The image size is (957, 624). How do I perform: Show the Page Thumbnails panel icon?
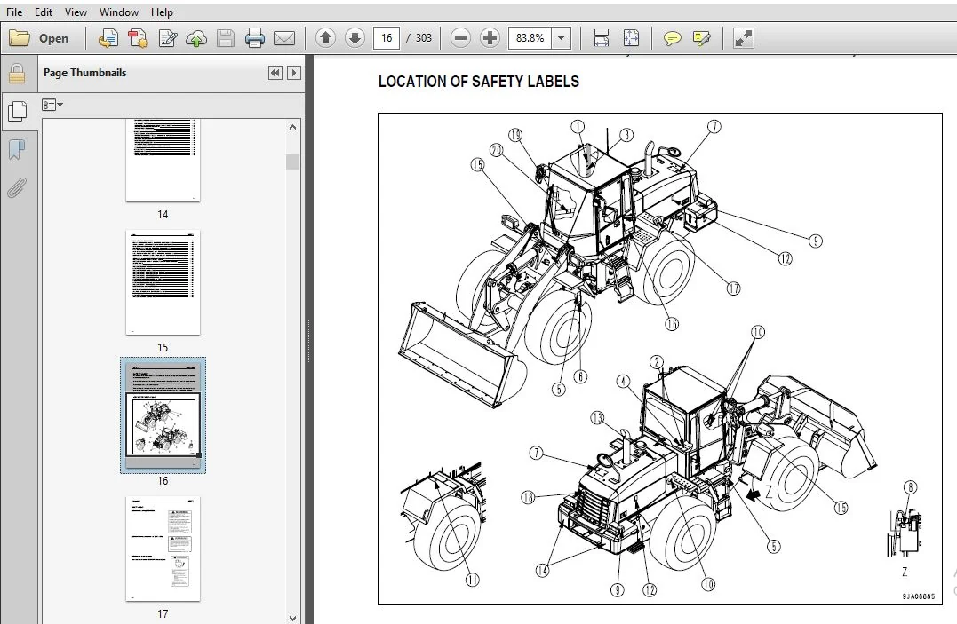tap(17, 111)
